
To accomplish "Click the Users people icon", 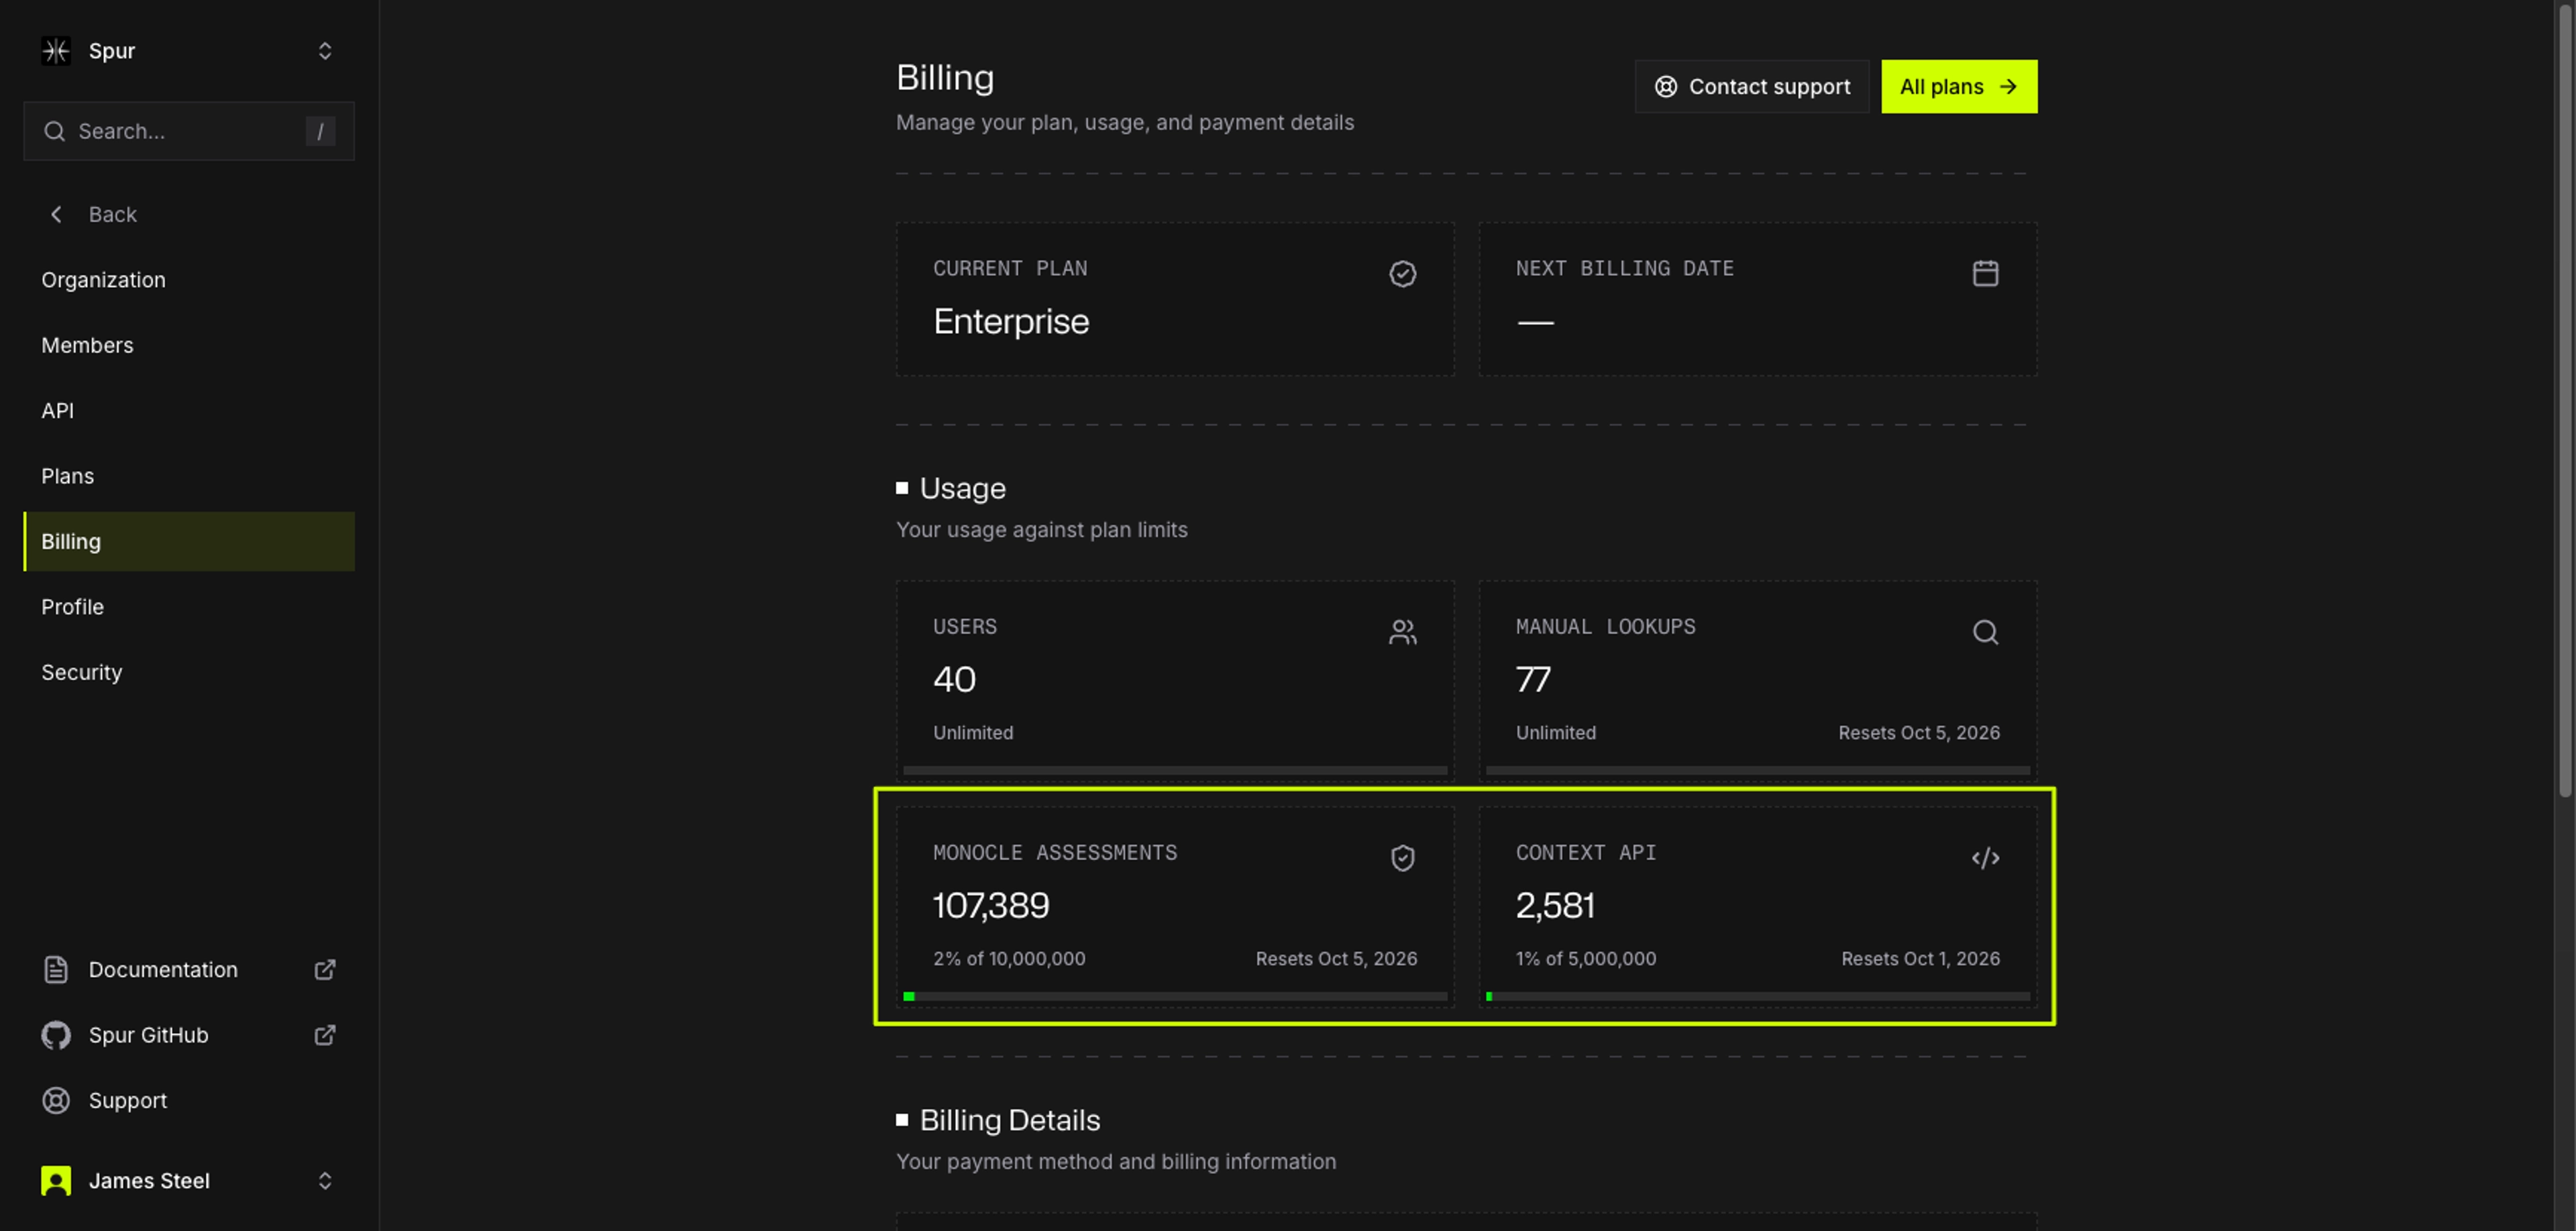I will coord(1402,632).
